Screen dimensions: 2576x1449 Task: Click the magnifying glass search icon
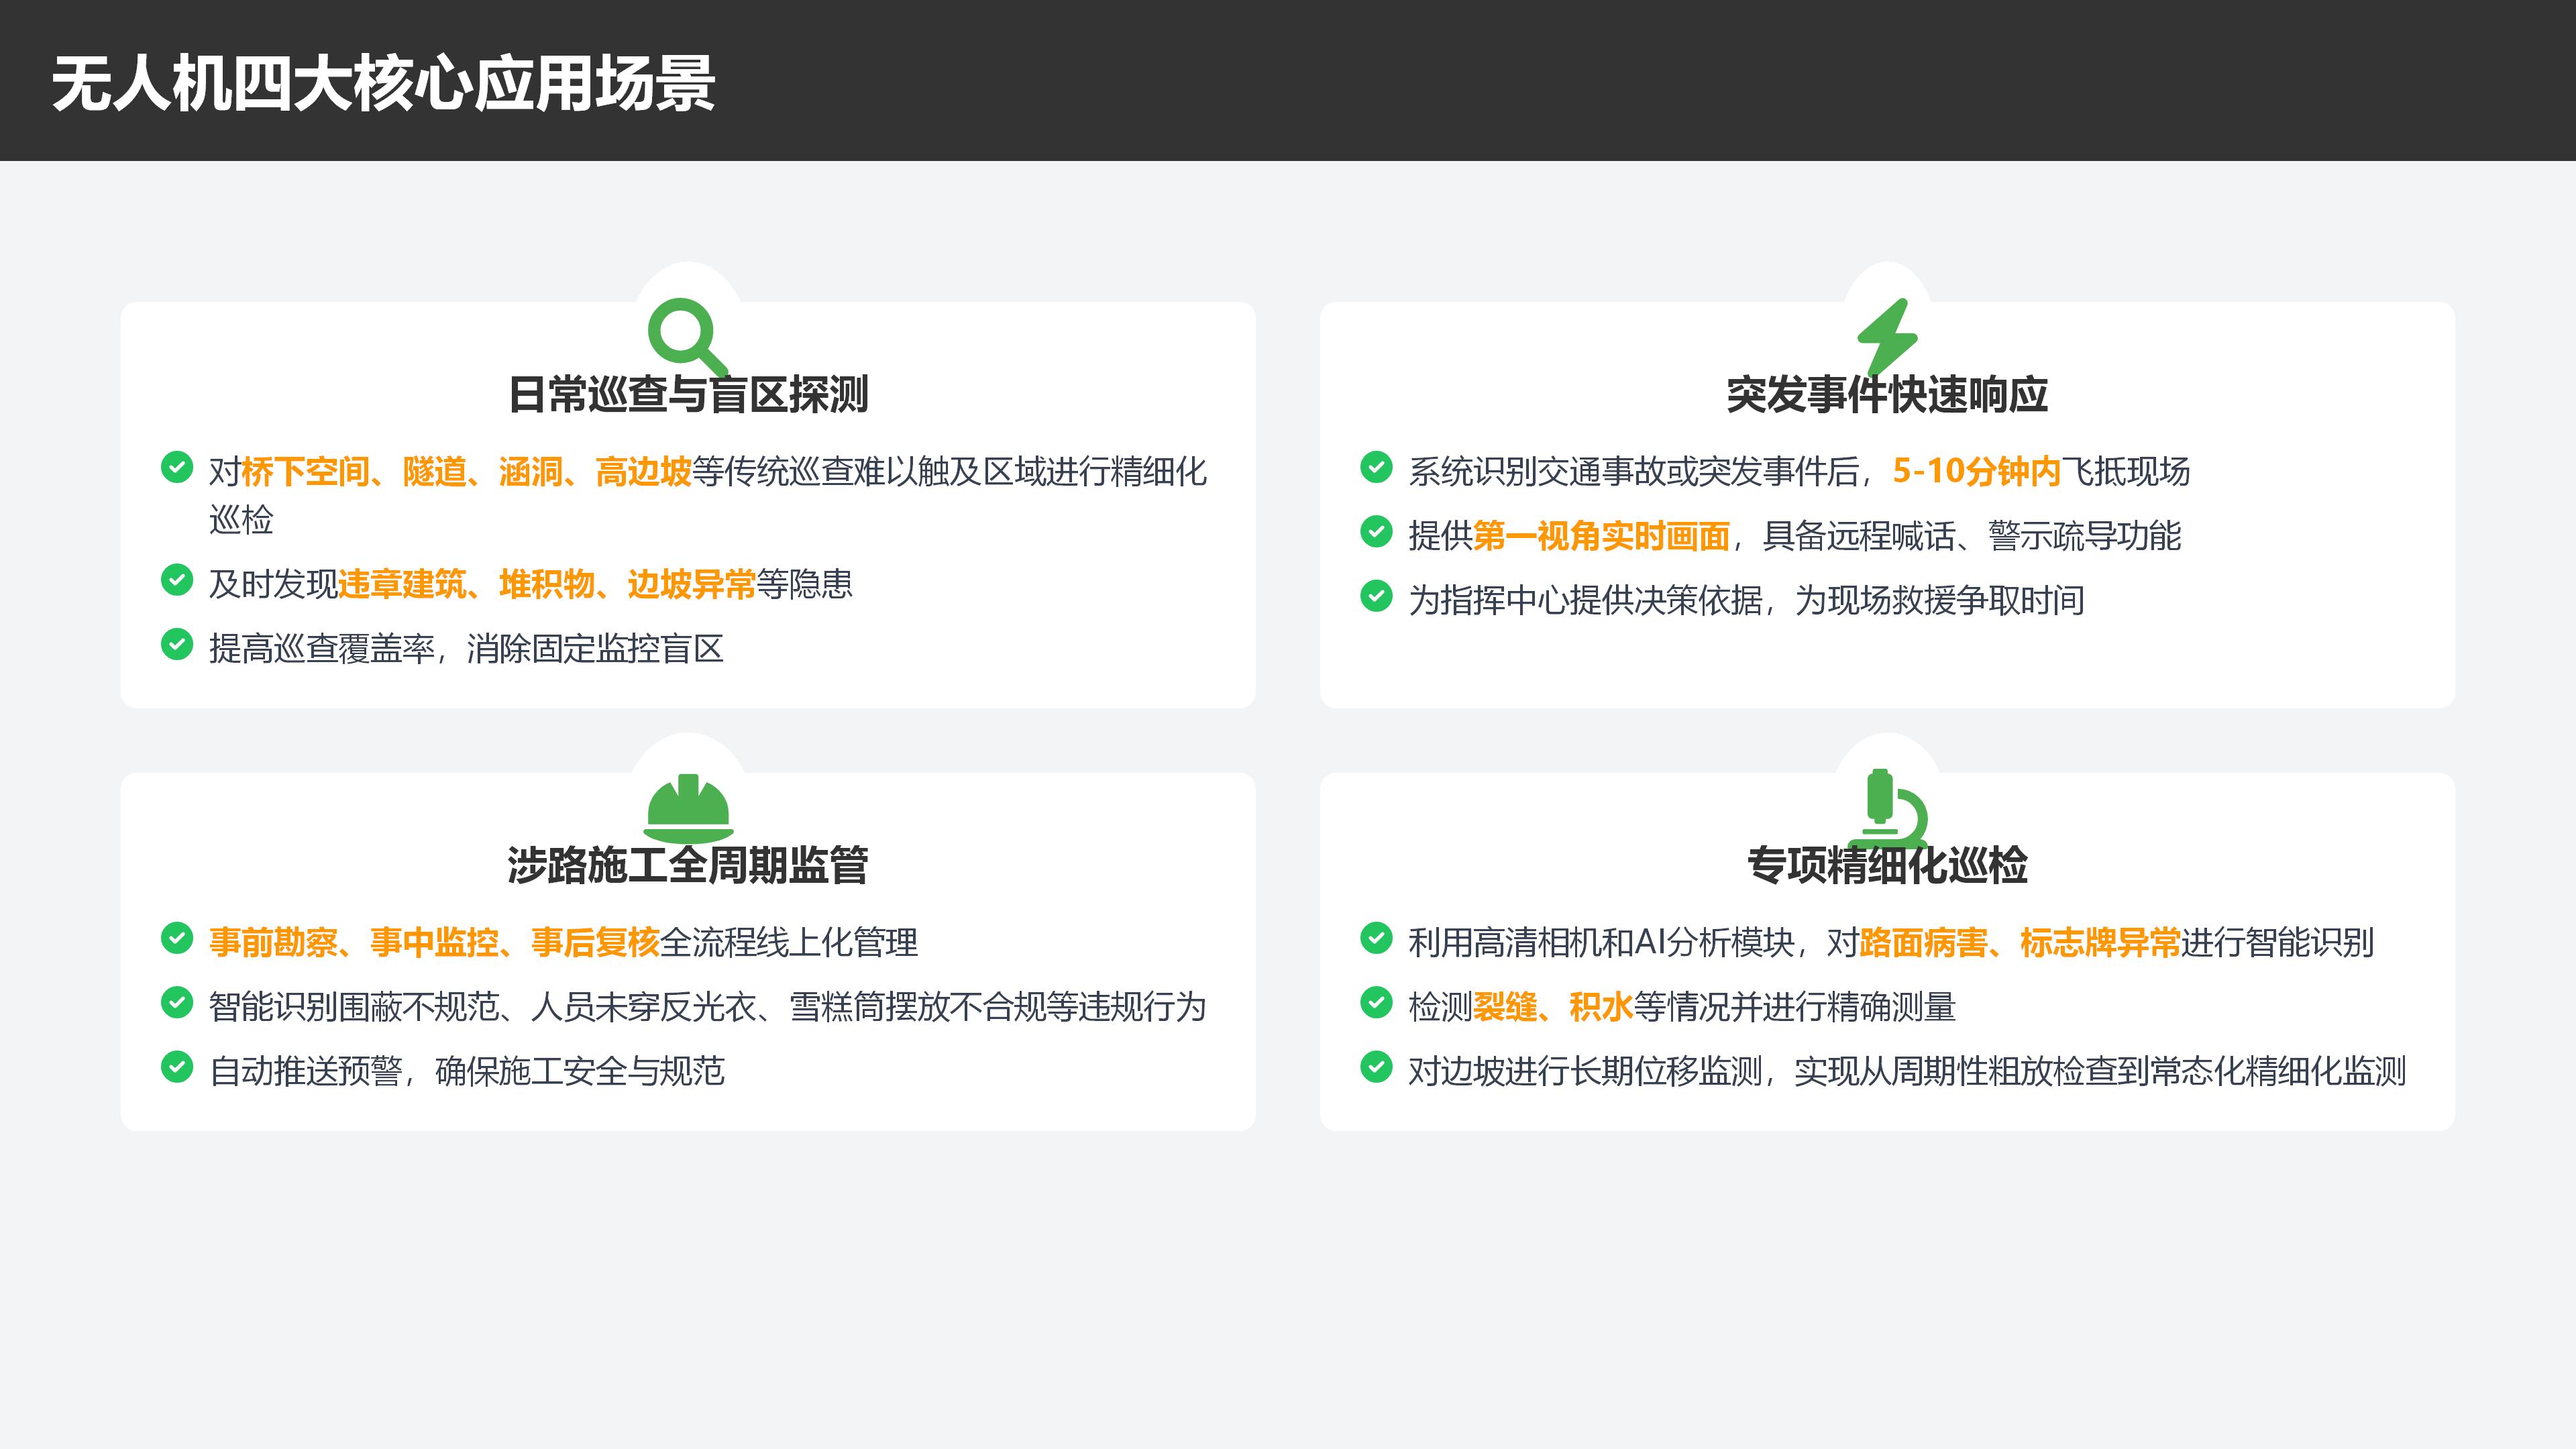tap(687, 335)
